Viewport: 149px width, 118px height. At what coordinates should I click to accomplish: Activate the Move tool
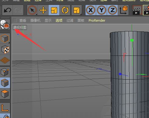click(x=43, y=10)
